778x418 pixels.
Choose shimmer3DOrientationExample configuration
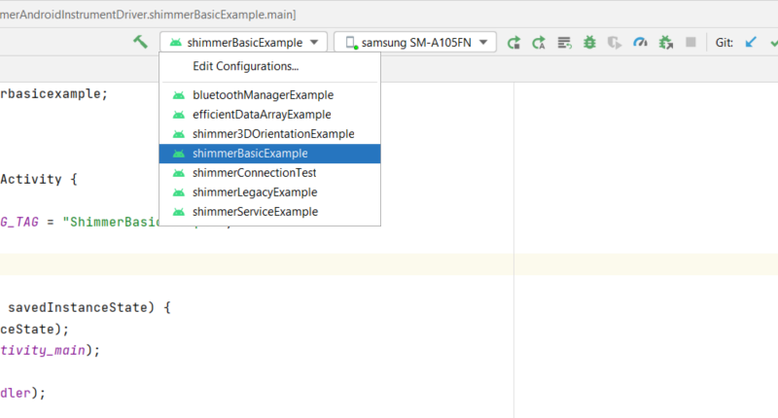click(x=270, y=134)
